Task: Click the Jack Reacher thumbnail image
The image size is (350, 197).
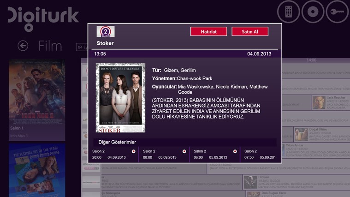Action: point(319,102)
